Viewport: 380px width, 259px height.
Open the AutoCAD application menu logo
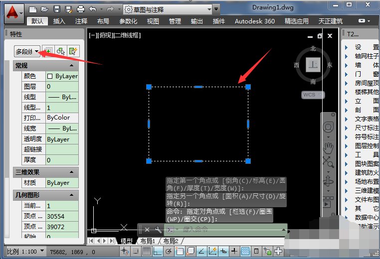coord(14,13)
